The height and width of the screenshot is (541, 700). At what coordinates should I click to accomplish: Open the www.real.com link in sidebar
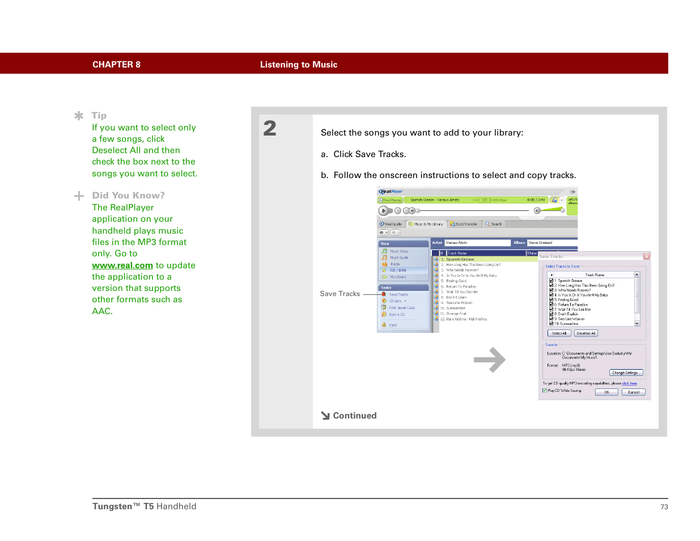coord(122,265)
